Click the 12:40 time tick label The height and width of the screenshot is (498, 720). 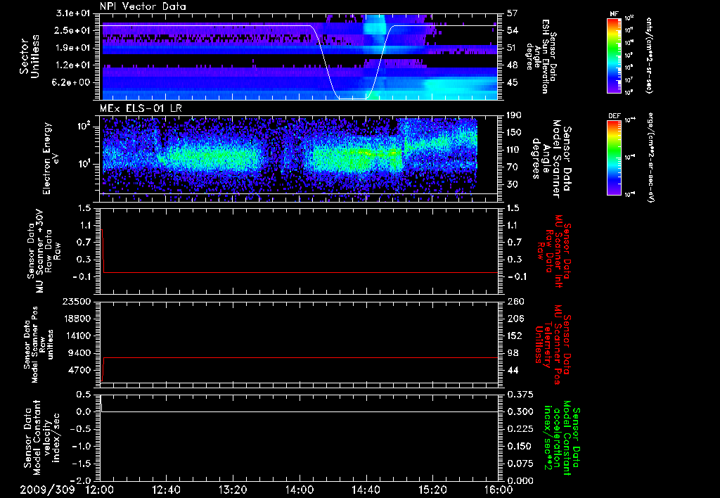point(166,490)
